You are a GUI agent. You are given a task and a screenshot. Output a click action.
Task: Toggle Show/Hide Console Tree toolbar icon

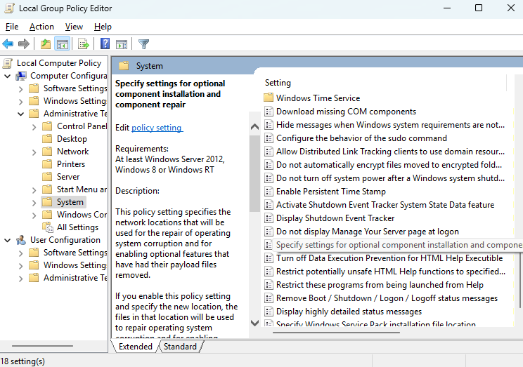(63, 44)
